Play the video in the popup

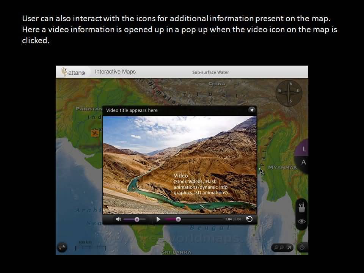pos(158,219)
